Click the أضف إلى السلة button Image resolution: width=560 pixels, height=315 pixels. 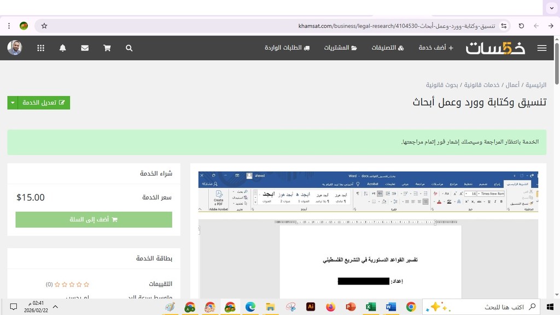click(x=94, y=219)
